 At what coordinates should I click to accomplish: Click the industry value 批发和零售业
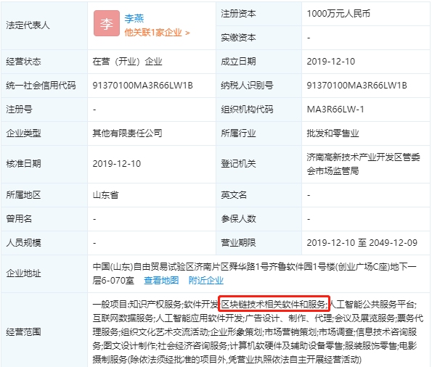(333, 133)
